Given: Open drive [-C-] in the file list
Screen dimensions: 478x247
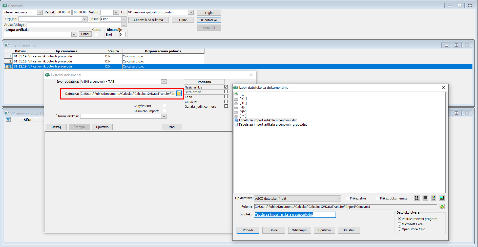Looking at the screenshot, I should 243,99.
